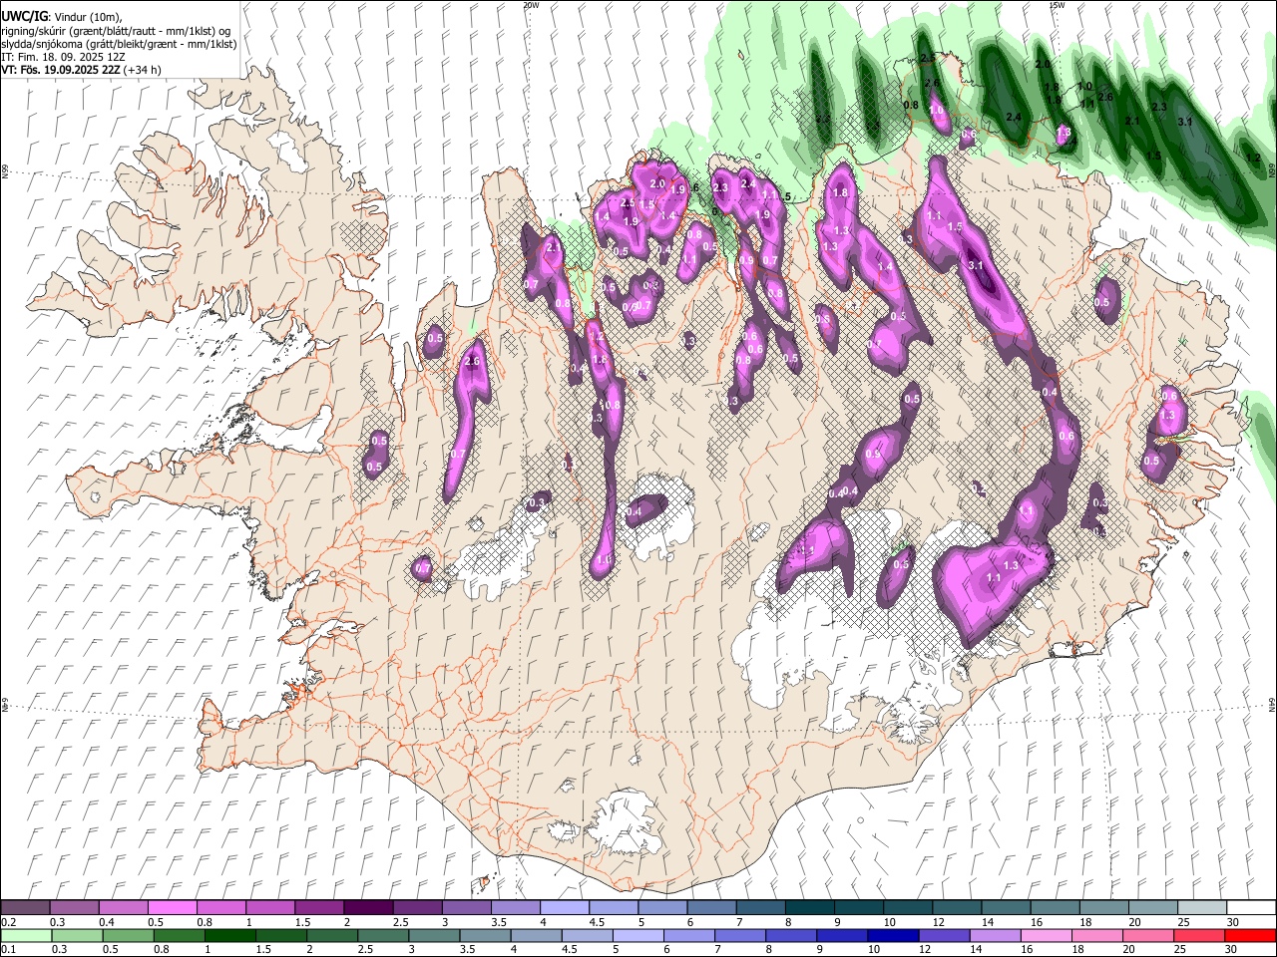1277x957 pixels.
Task: Click the '(+34 h)' forecast offset
Action: point(142,70)
